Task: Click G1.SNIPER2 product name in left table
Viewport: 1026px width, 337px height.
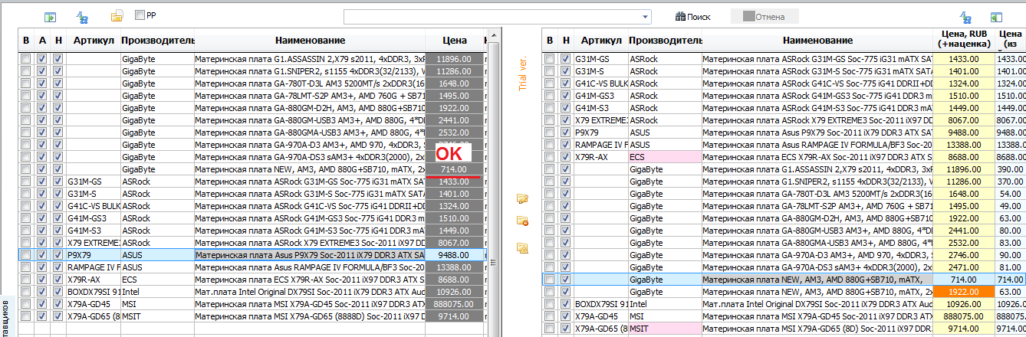Action: pyautogui.click(x=310, y=70)
